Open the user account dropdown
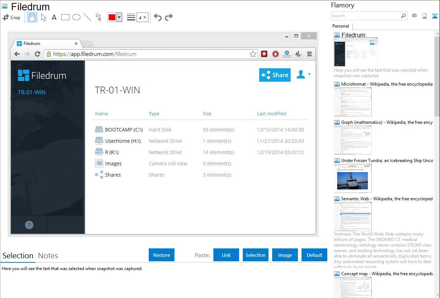 303,75
